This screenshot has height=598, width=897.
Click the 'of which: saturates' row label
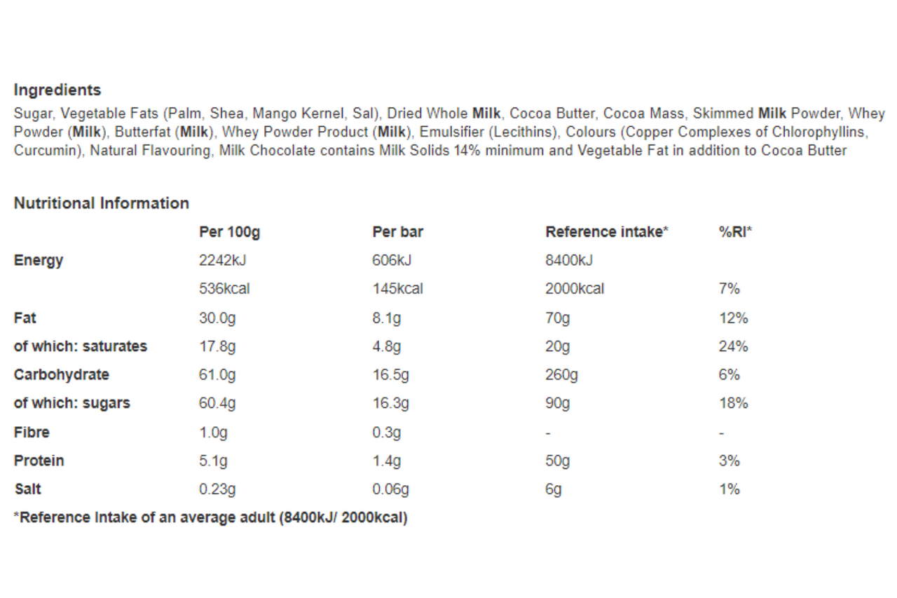tap(81, 346)
